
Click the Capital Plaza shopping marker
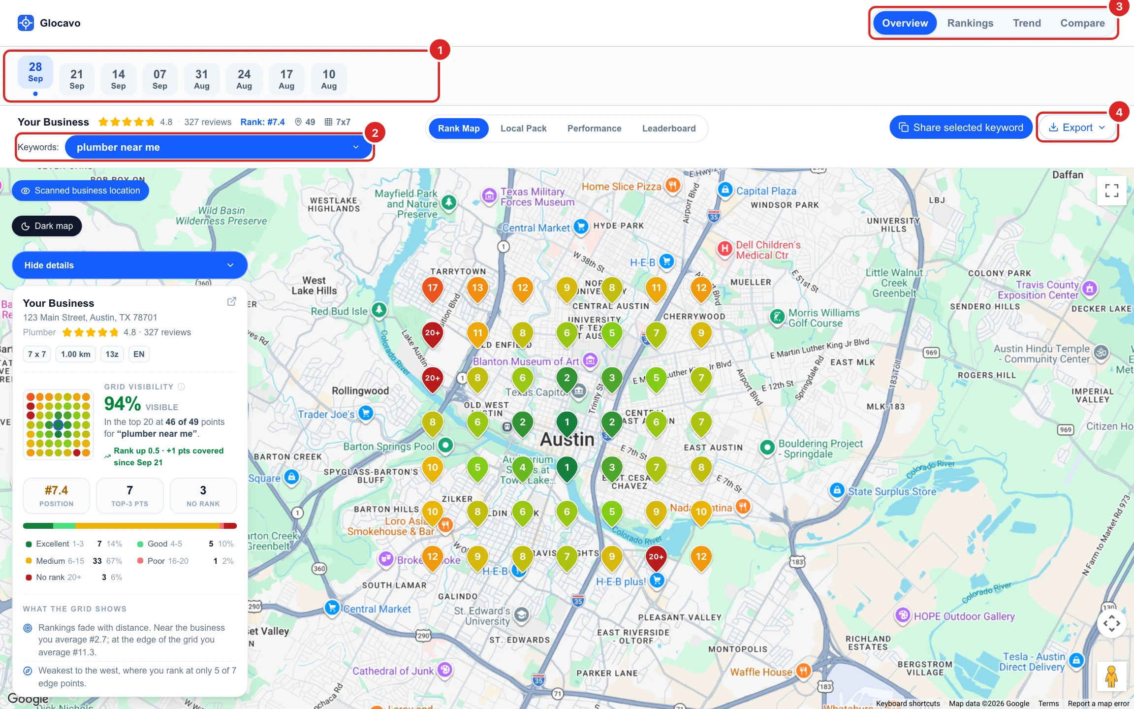(725, 190)
